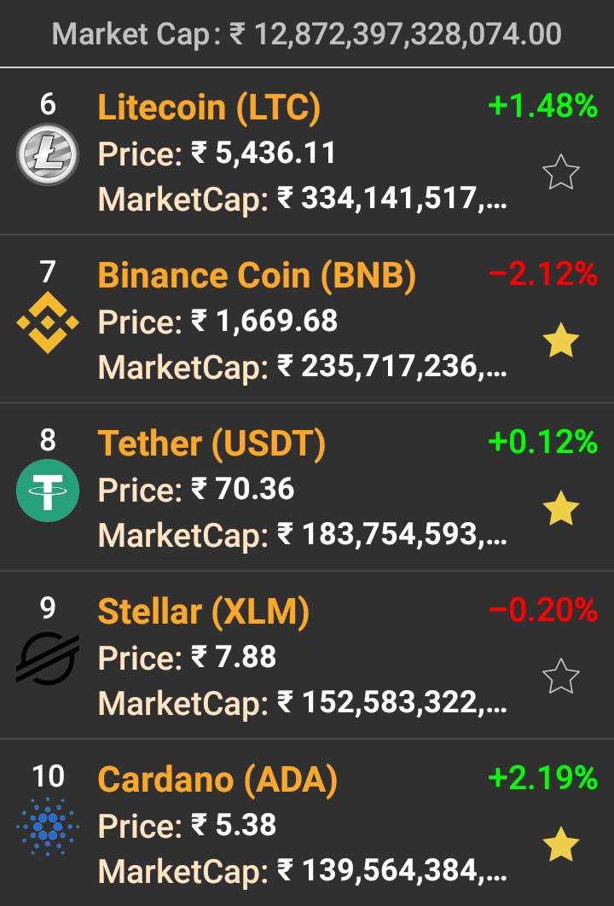Tap the total Market Cap header
Image resolution: width=614 pixels, height=906 pixels.
point(307,34)
